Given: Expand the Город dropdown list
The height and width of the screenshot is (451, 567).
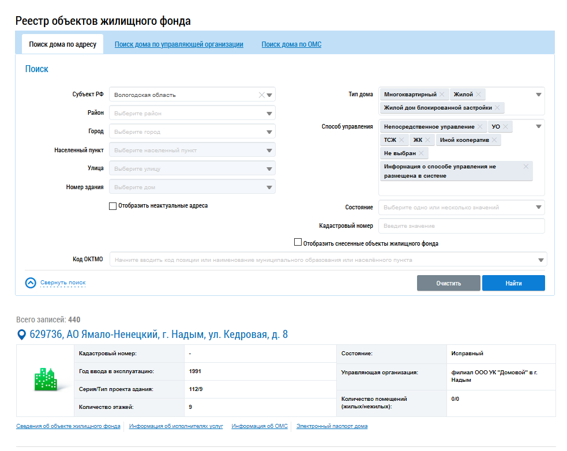Looking at the screenshot, I should coord(269,132).
